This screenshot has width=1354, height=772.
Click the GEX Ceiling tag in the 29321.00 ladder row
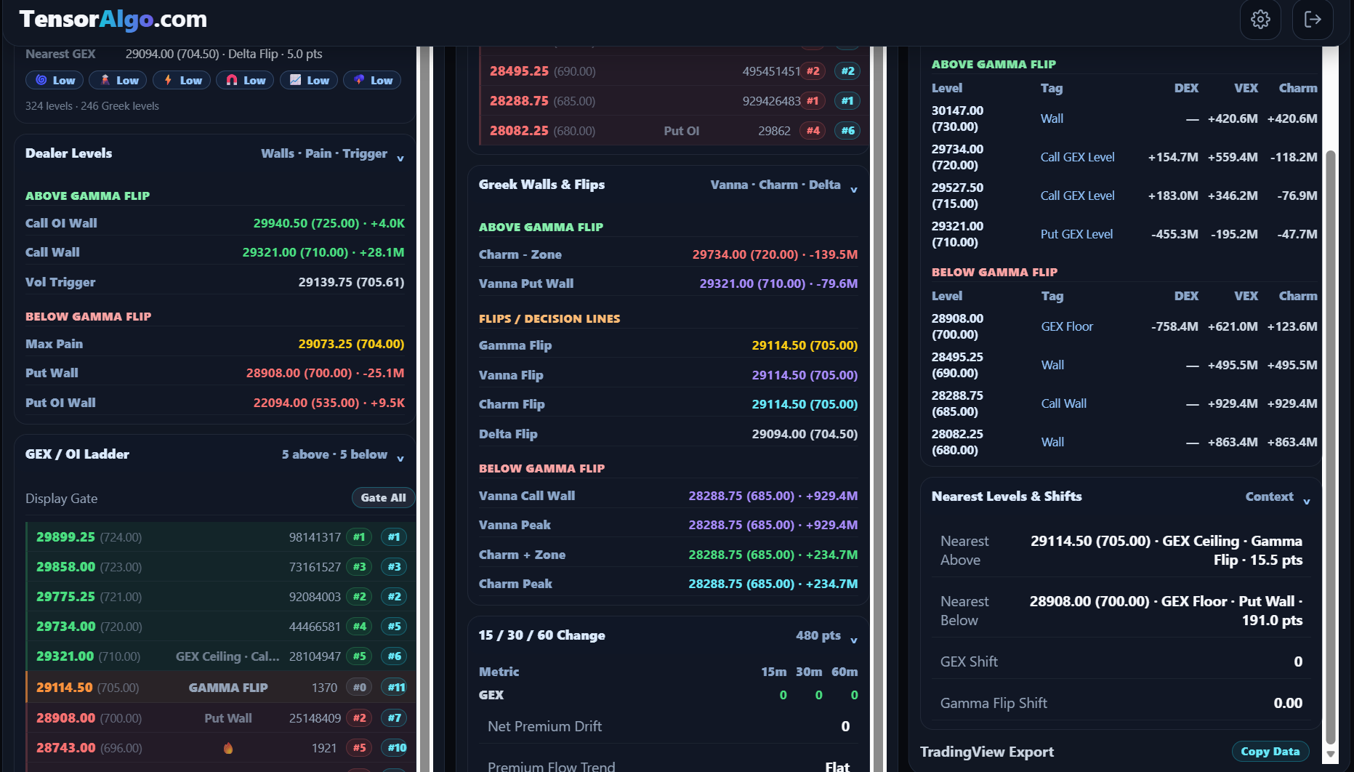227,656
